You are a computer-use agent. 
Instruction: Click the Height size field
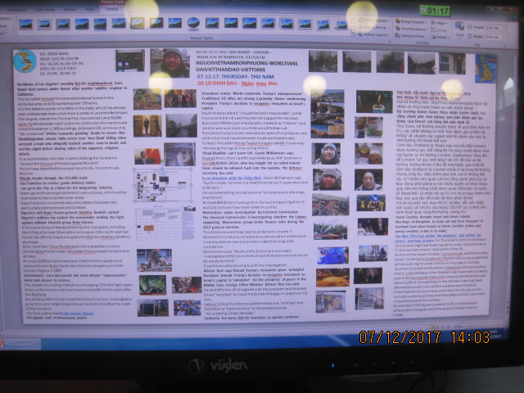495,28
